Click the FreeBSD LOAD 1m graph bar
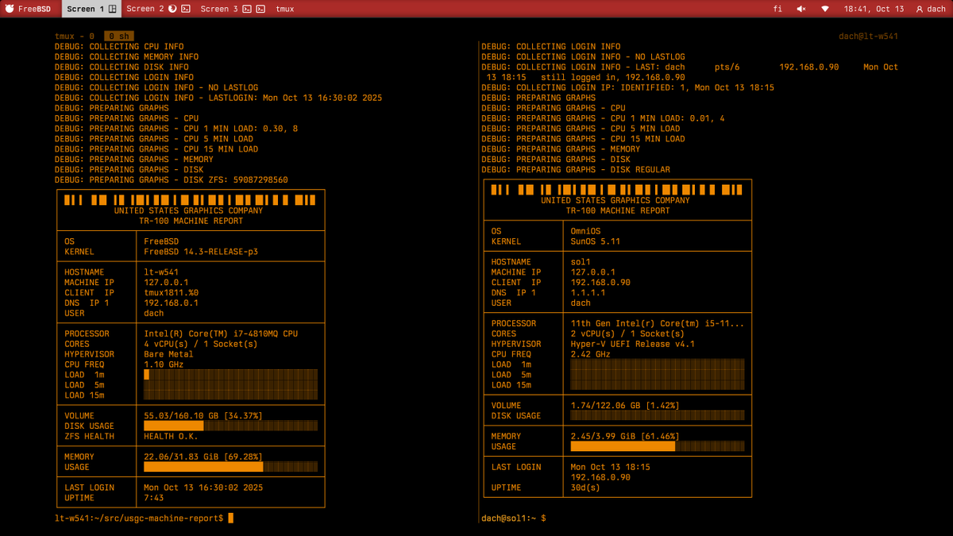953x536 pixels. tap(230, 374)
